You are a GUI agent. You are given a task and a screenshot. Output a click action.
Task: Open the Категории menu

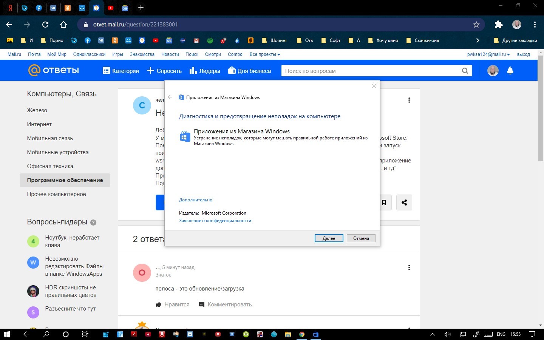pyautogui.click(x=121, y=71)
